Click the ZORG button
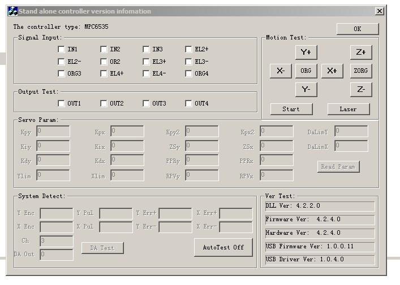 pyautogui.click(x=360, y=71)
